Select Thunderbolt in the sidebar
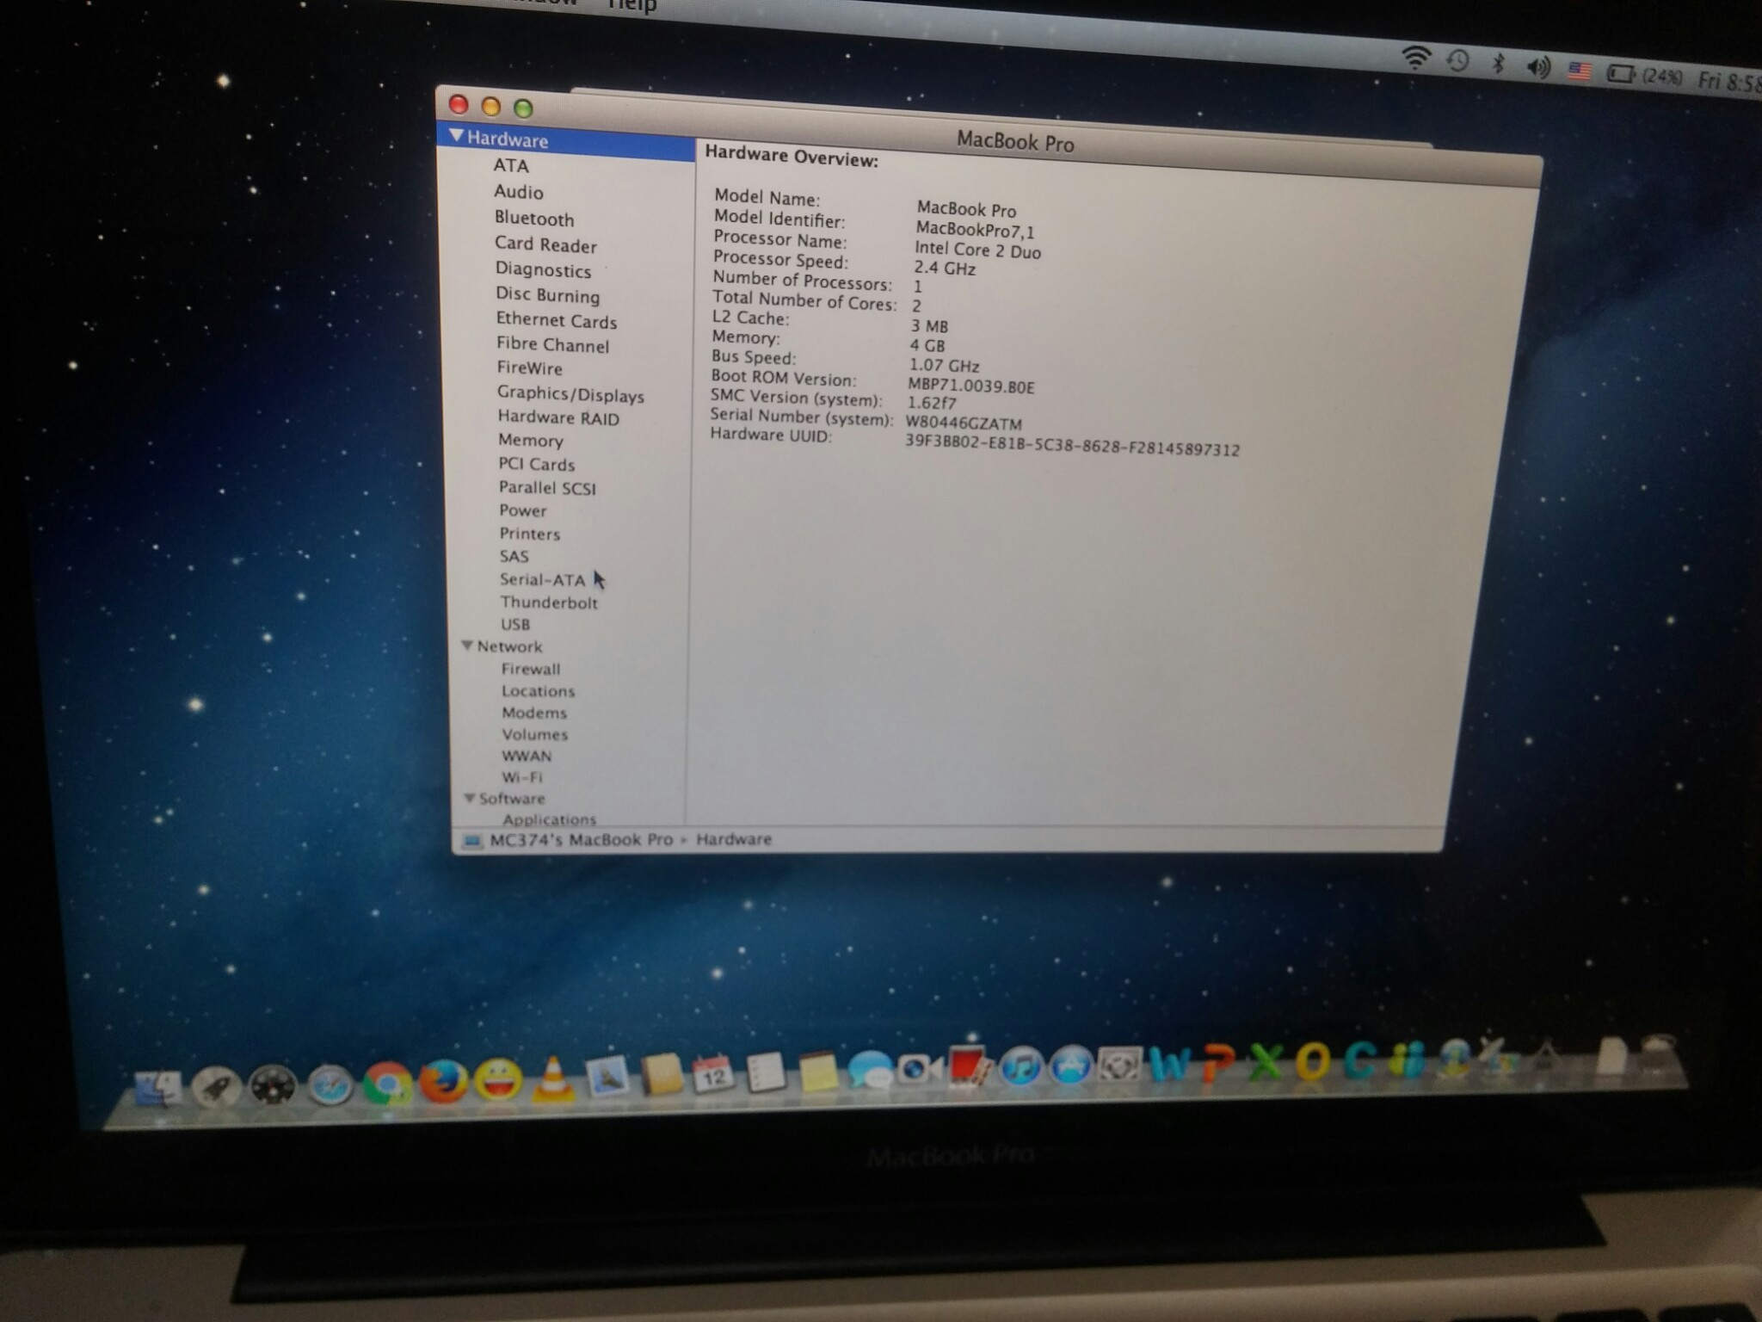The image size is (1762, 1322). (x=549, y=602)
